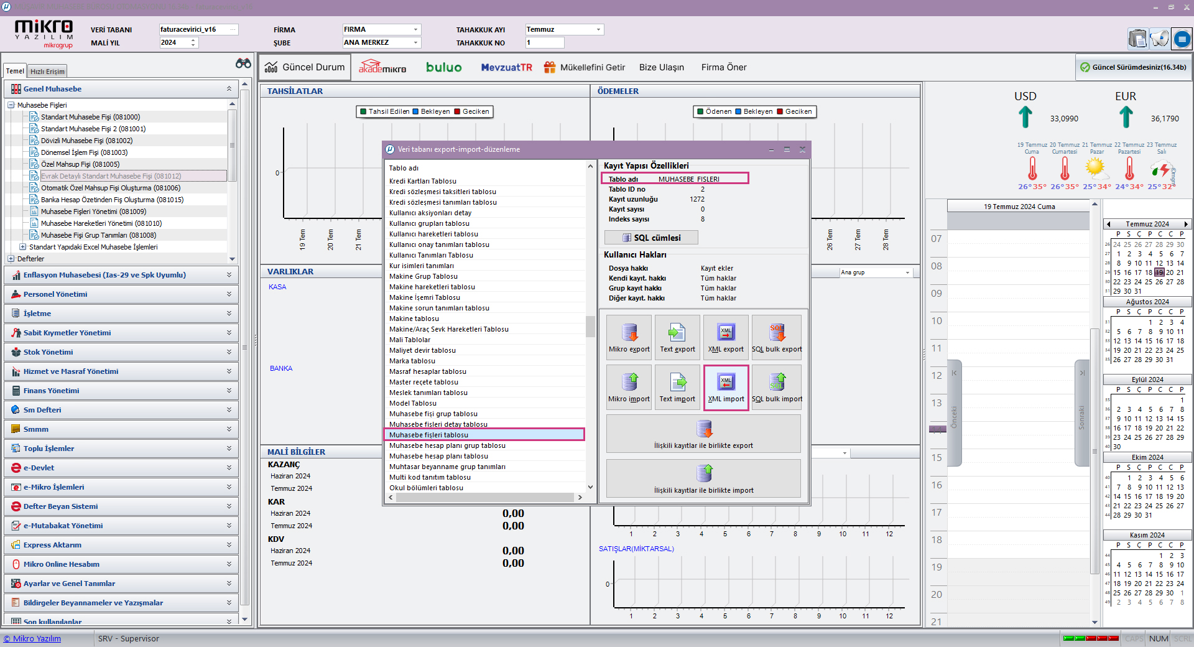The image size is (1194, 647).
Task: Open the ŞUBE branch dropdown
Action: [415, 42]
